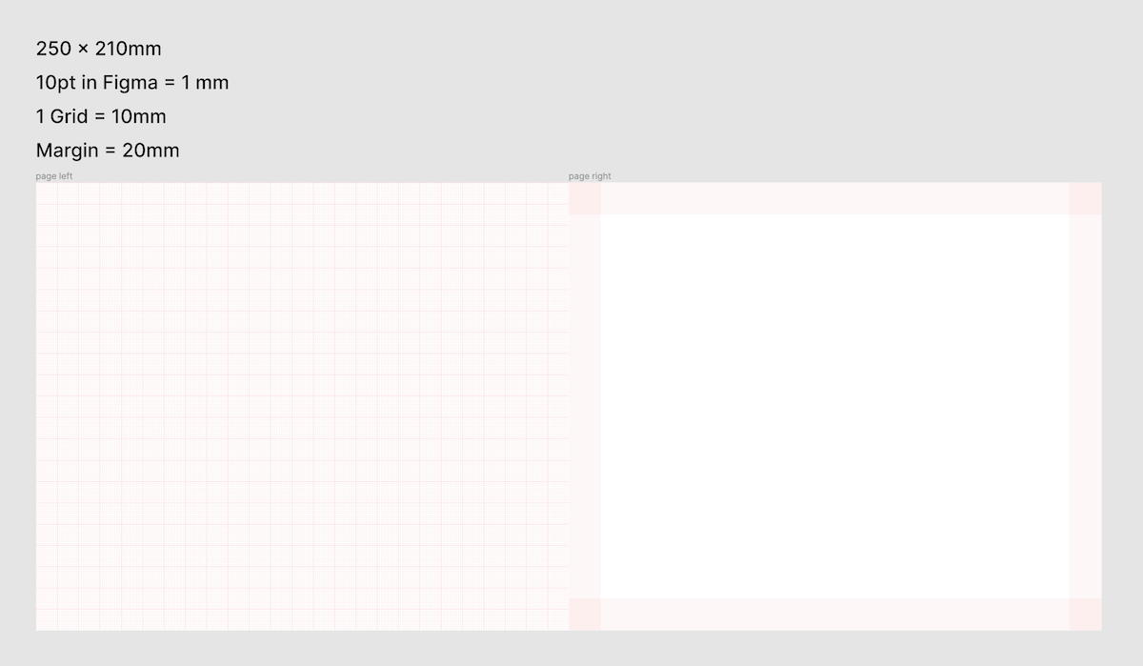Click the bottom-left pink corner square on page right
This screenshot has width=1143, height=666.
tap(585, 615)
